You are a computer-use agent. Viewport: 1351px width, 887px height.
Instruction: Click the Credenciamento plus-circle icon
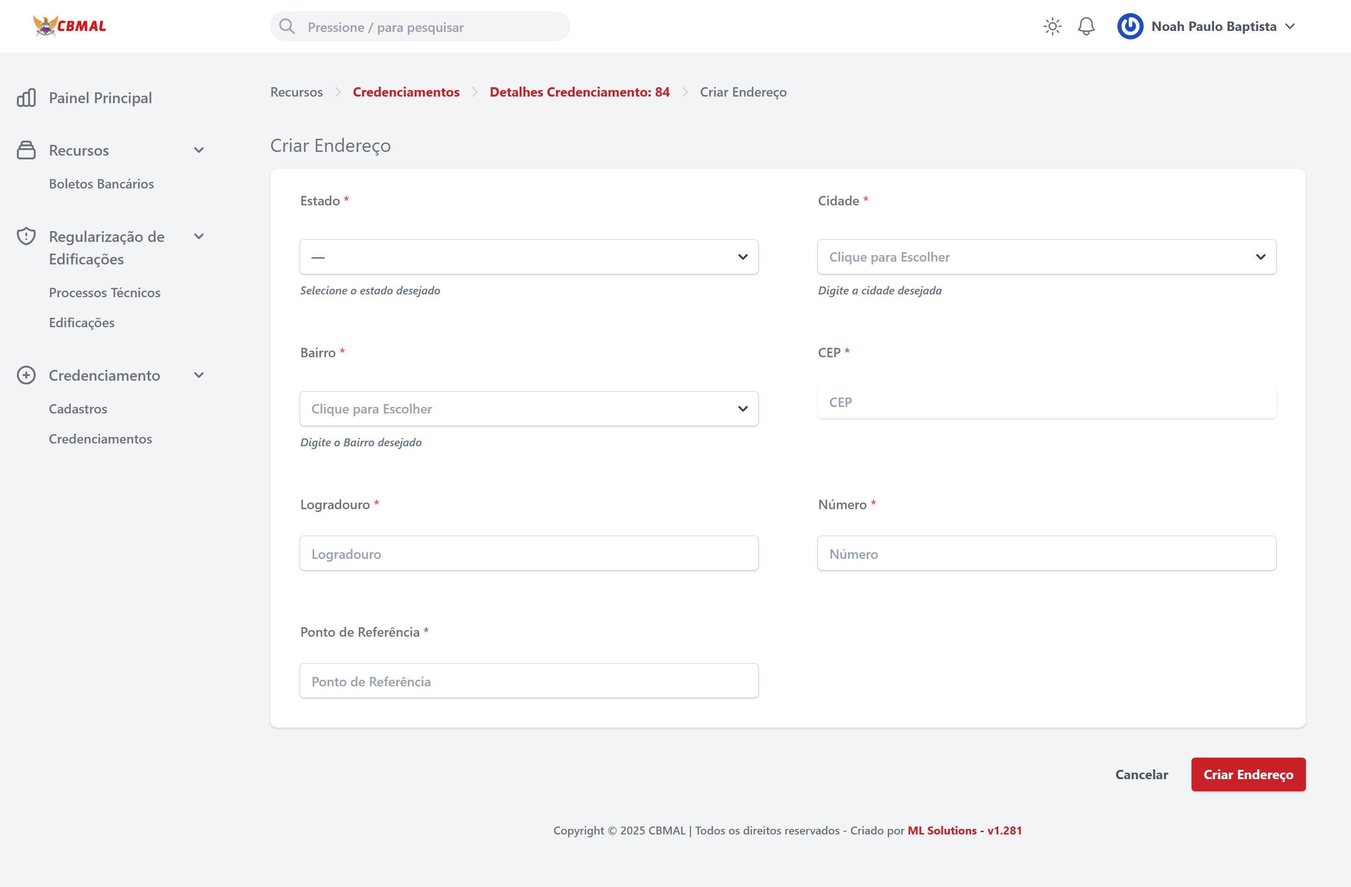click(26, 376)
